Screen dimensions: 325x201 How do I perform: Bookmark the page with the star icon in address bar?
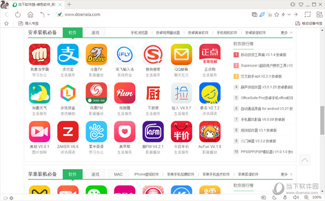click(x=276, y=15)
